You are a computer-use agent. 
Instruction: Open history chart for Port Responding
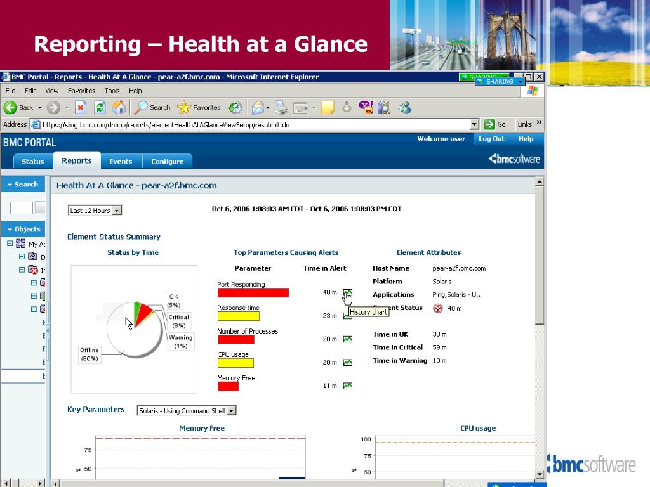[347, 292]
